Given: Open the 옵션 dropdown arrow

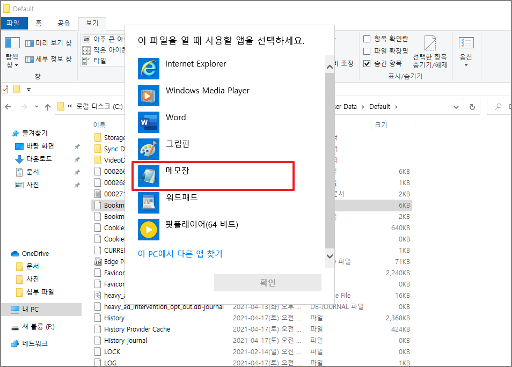Looking at the screenshot, I should [466, 65].
